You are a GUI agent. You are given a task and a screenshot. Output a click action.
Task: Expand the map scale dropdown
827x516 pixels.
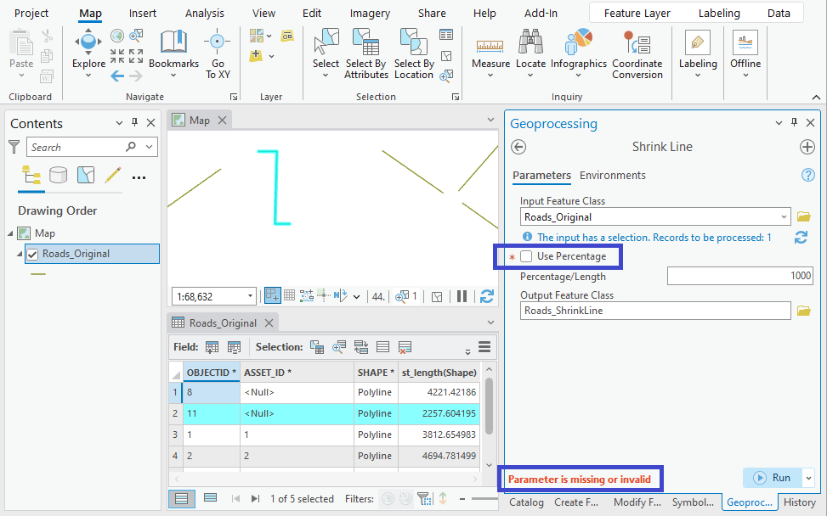point(252,295)
